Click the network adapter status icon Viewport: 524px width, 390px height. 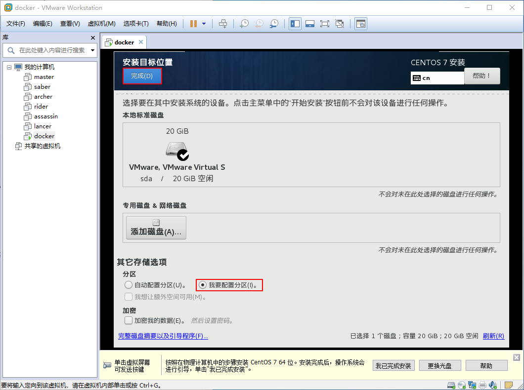pyautogui.click(x=471, y=385)
